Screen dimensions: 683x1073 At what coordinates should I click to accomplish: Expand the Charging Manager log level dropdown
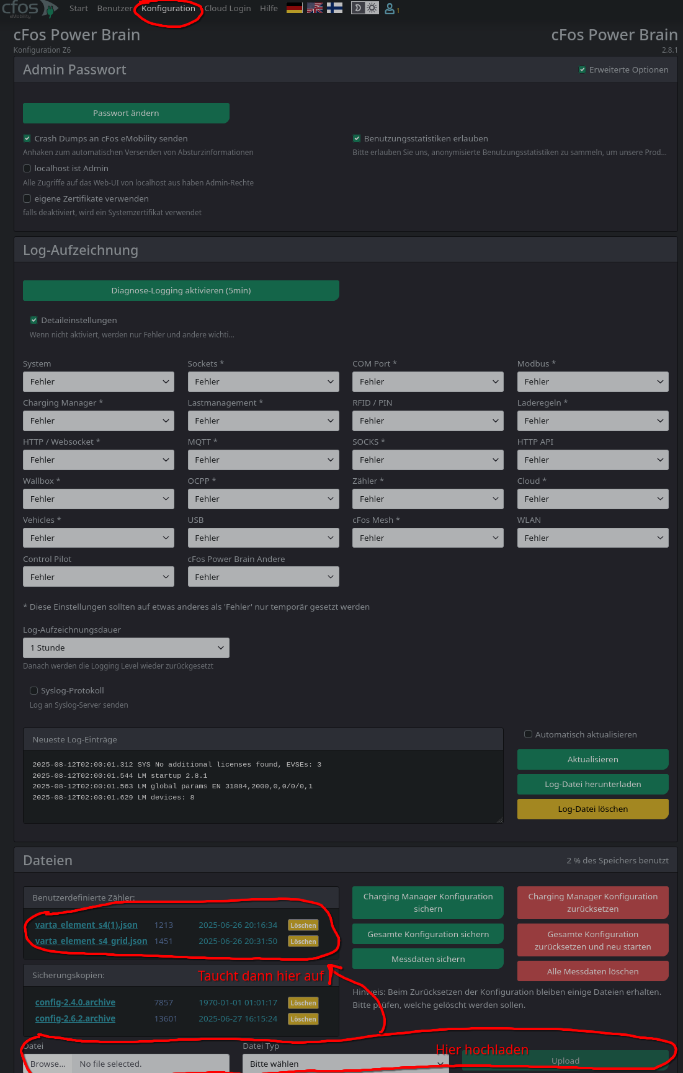[98, 421]
